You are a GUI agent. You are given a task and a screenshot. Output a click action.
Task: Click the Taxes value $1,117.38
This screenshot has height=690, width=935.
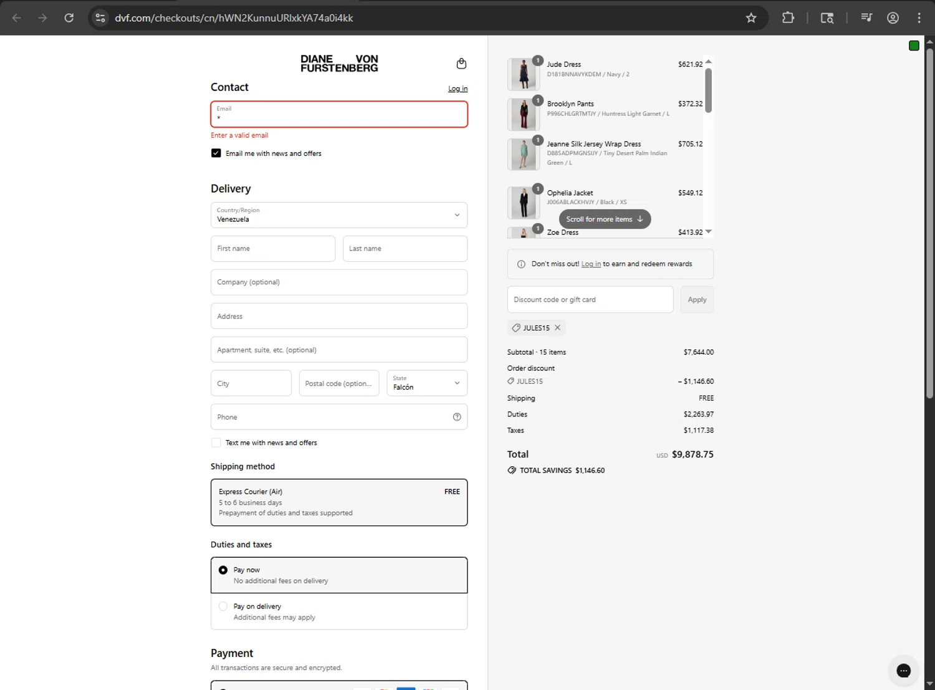pyautogui.click(x=699, y=431)
